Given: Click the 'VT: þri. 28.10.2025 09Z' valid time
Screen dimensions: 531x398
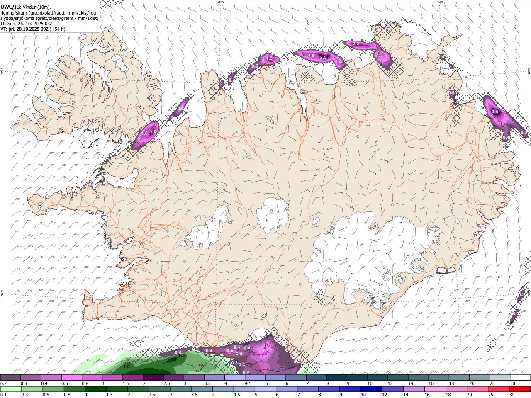Looking at the screenshot, I should coord(24,29).
